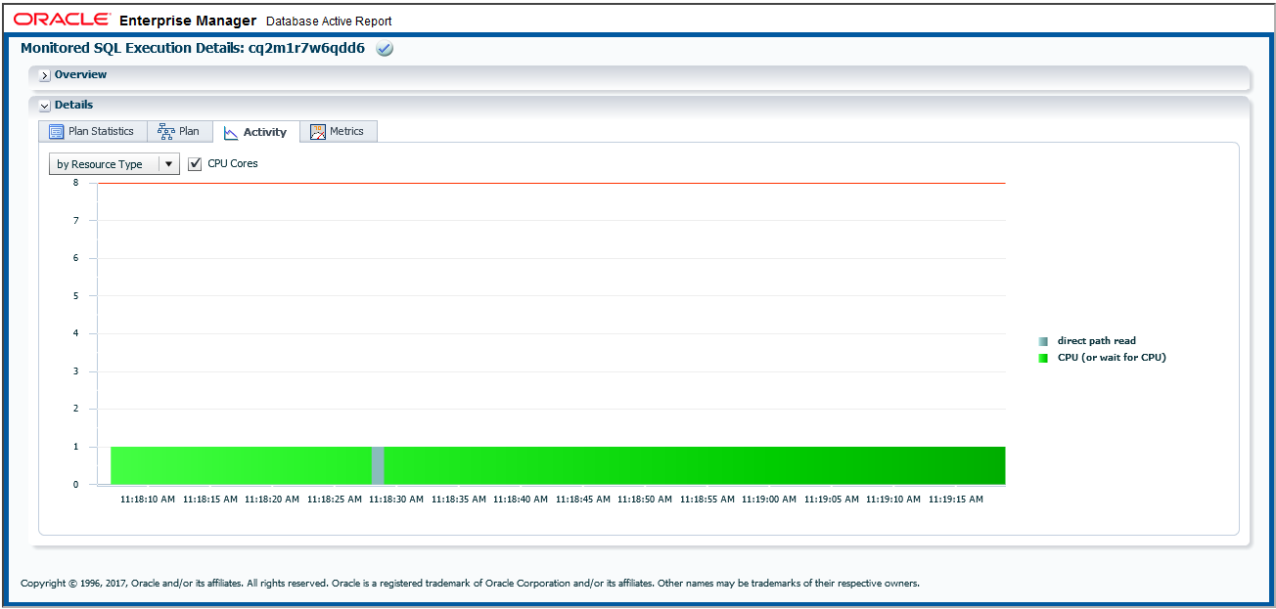
Task: Uncheck the CPU Cores checkbox
Action: point(195,163)
